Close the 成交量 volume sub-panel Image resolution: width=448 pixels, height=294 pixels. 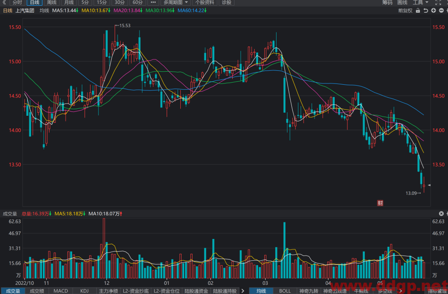[441, 214]
